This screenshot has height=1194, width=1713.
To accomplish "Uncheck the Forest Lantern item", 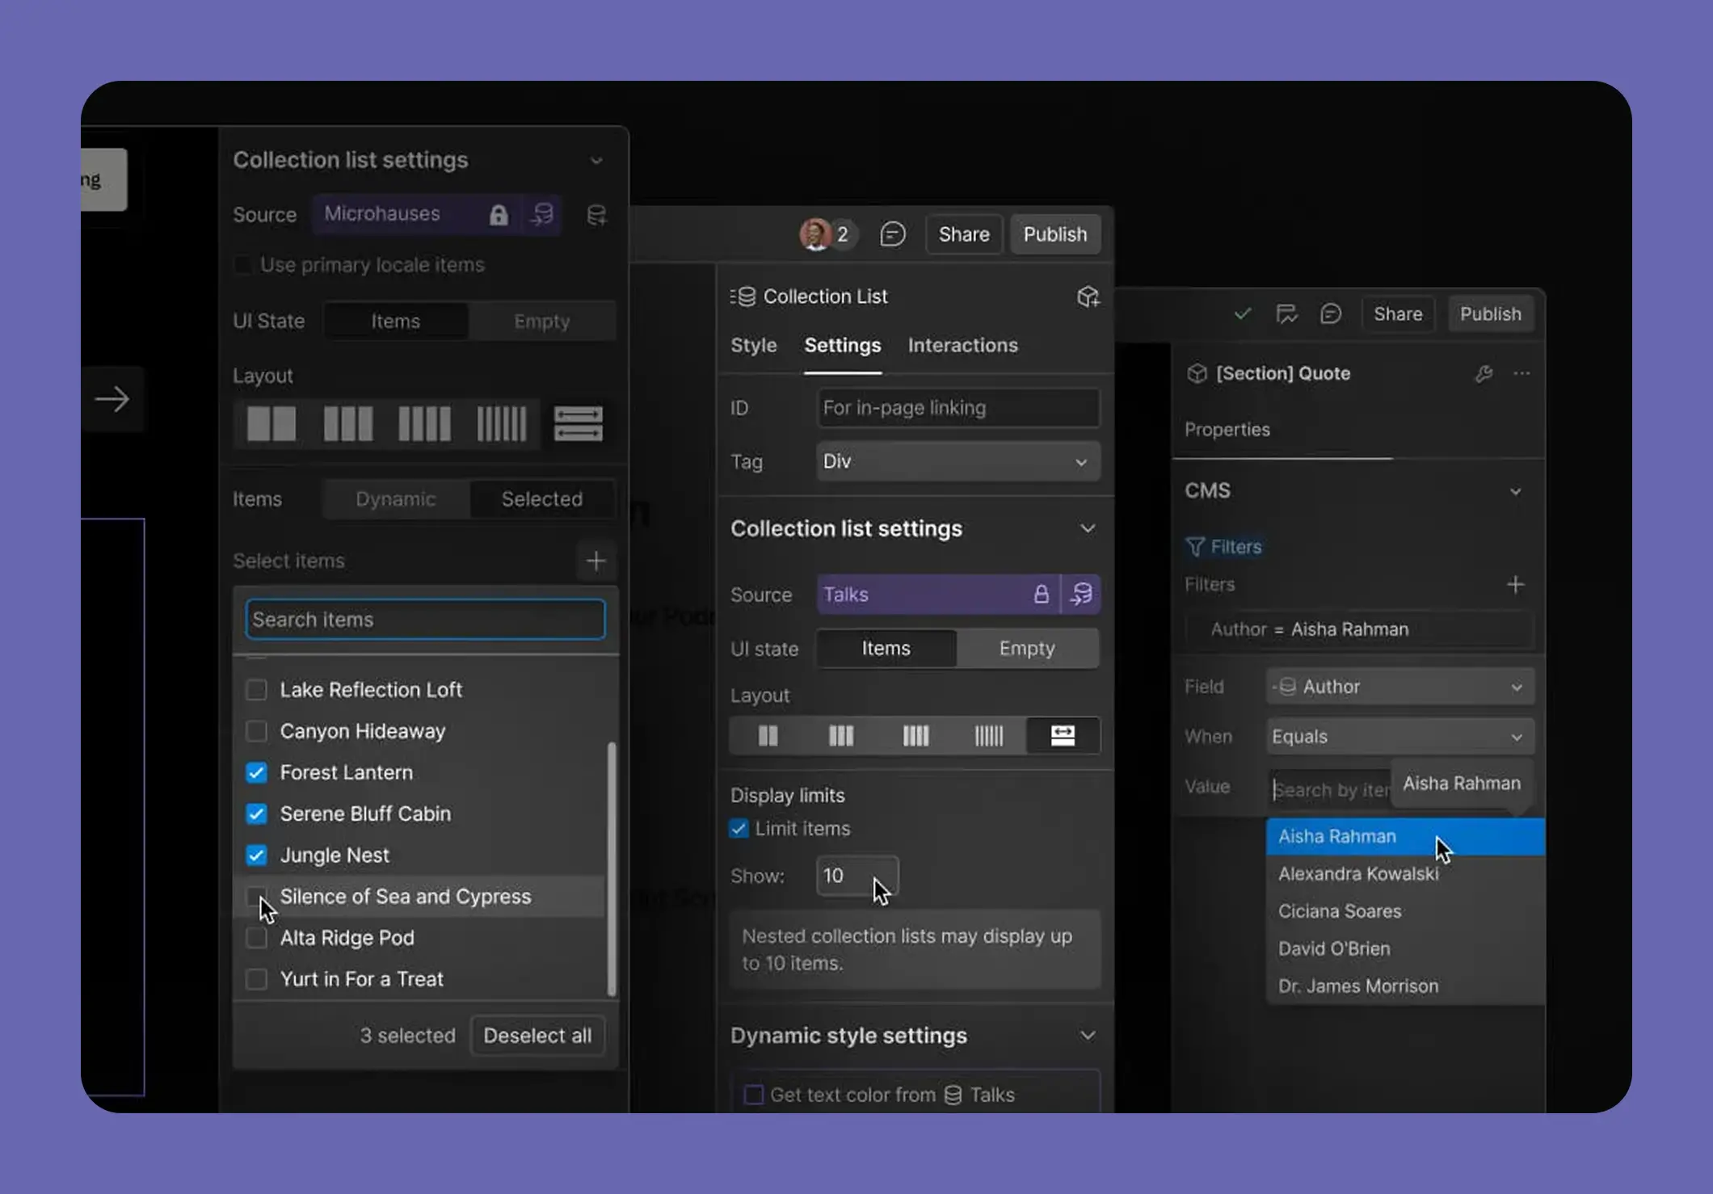I will [x=256, y=772].
